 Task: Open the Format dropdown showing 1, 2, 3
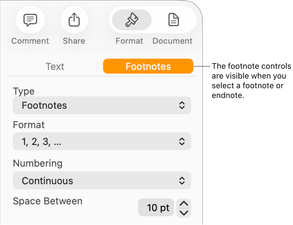(102, 141)
